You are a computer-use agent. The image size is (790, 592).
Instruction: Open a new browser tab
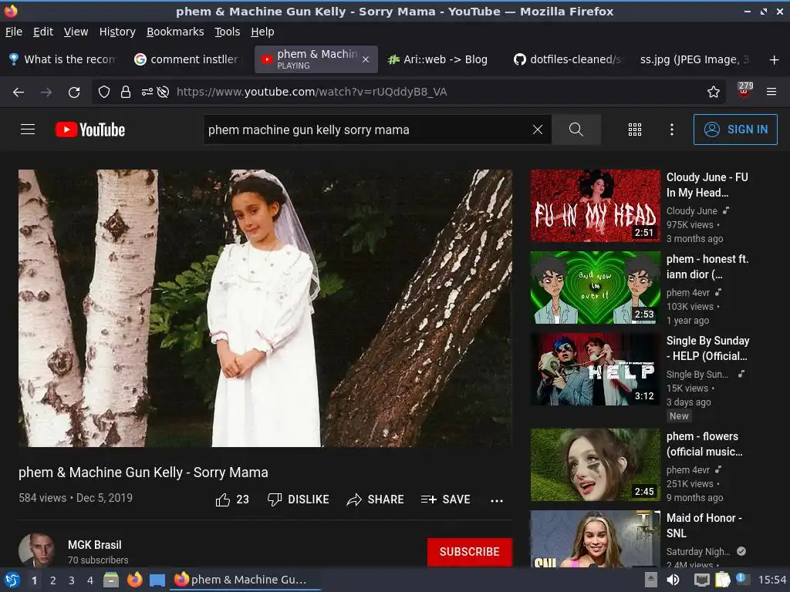[x=774, y=60]
